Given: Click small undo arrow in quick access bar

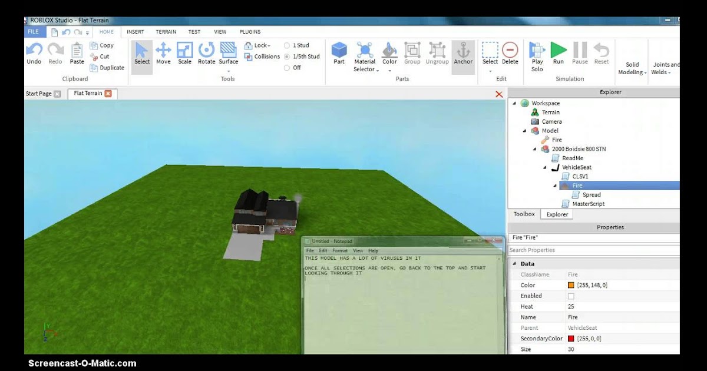Looking at the screenshot, I should pos(66,32).
